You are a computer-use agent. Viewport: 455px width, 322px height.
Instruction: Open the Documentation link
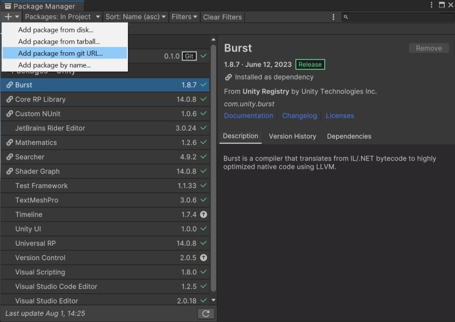pos(249,116)
